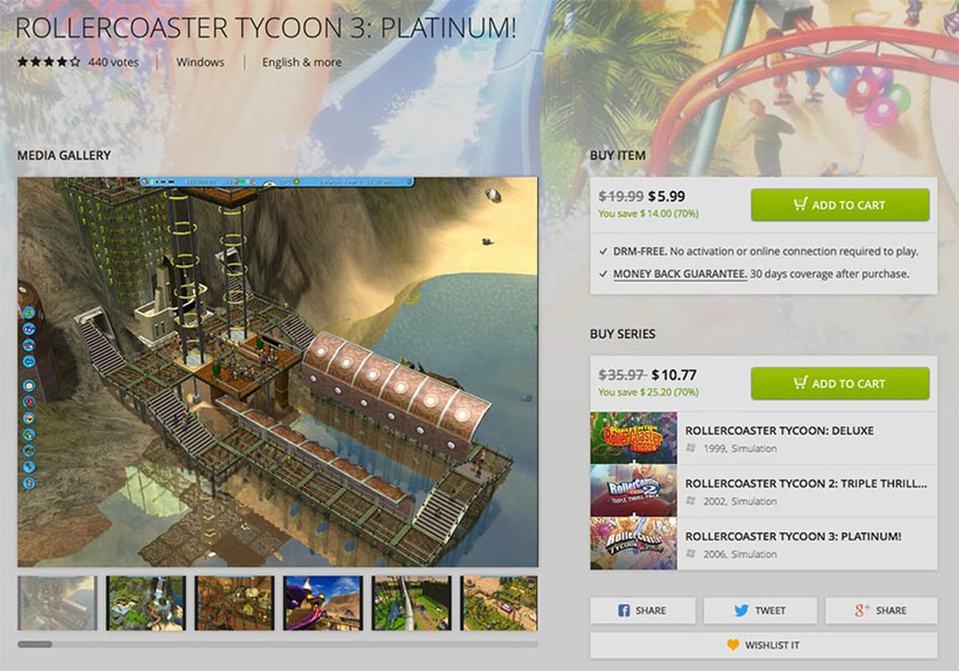This screenshot has height=671, width=959.
Task: Click the 440 votes text
Action: 113,62
